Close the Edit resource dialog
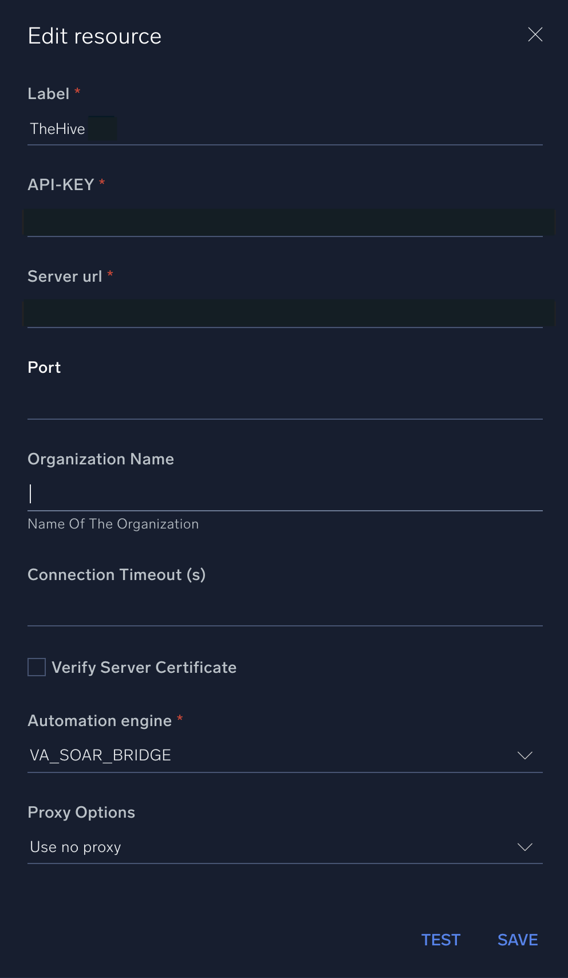 (x=535, y=34)
